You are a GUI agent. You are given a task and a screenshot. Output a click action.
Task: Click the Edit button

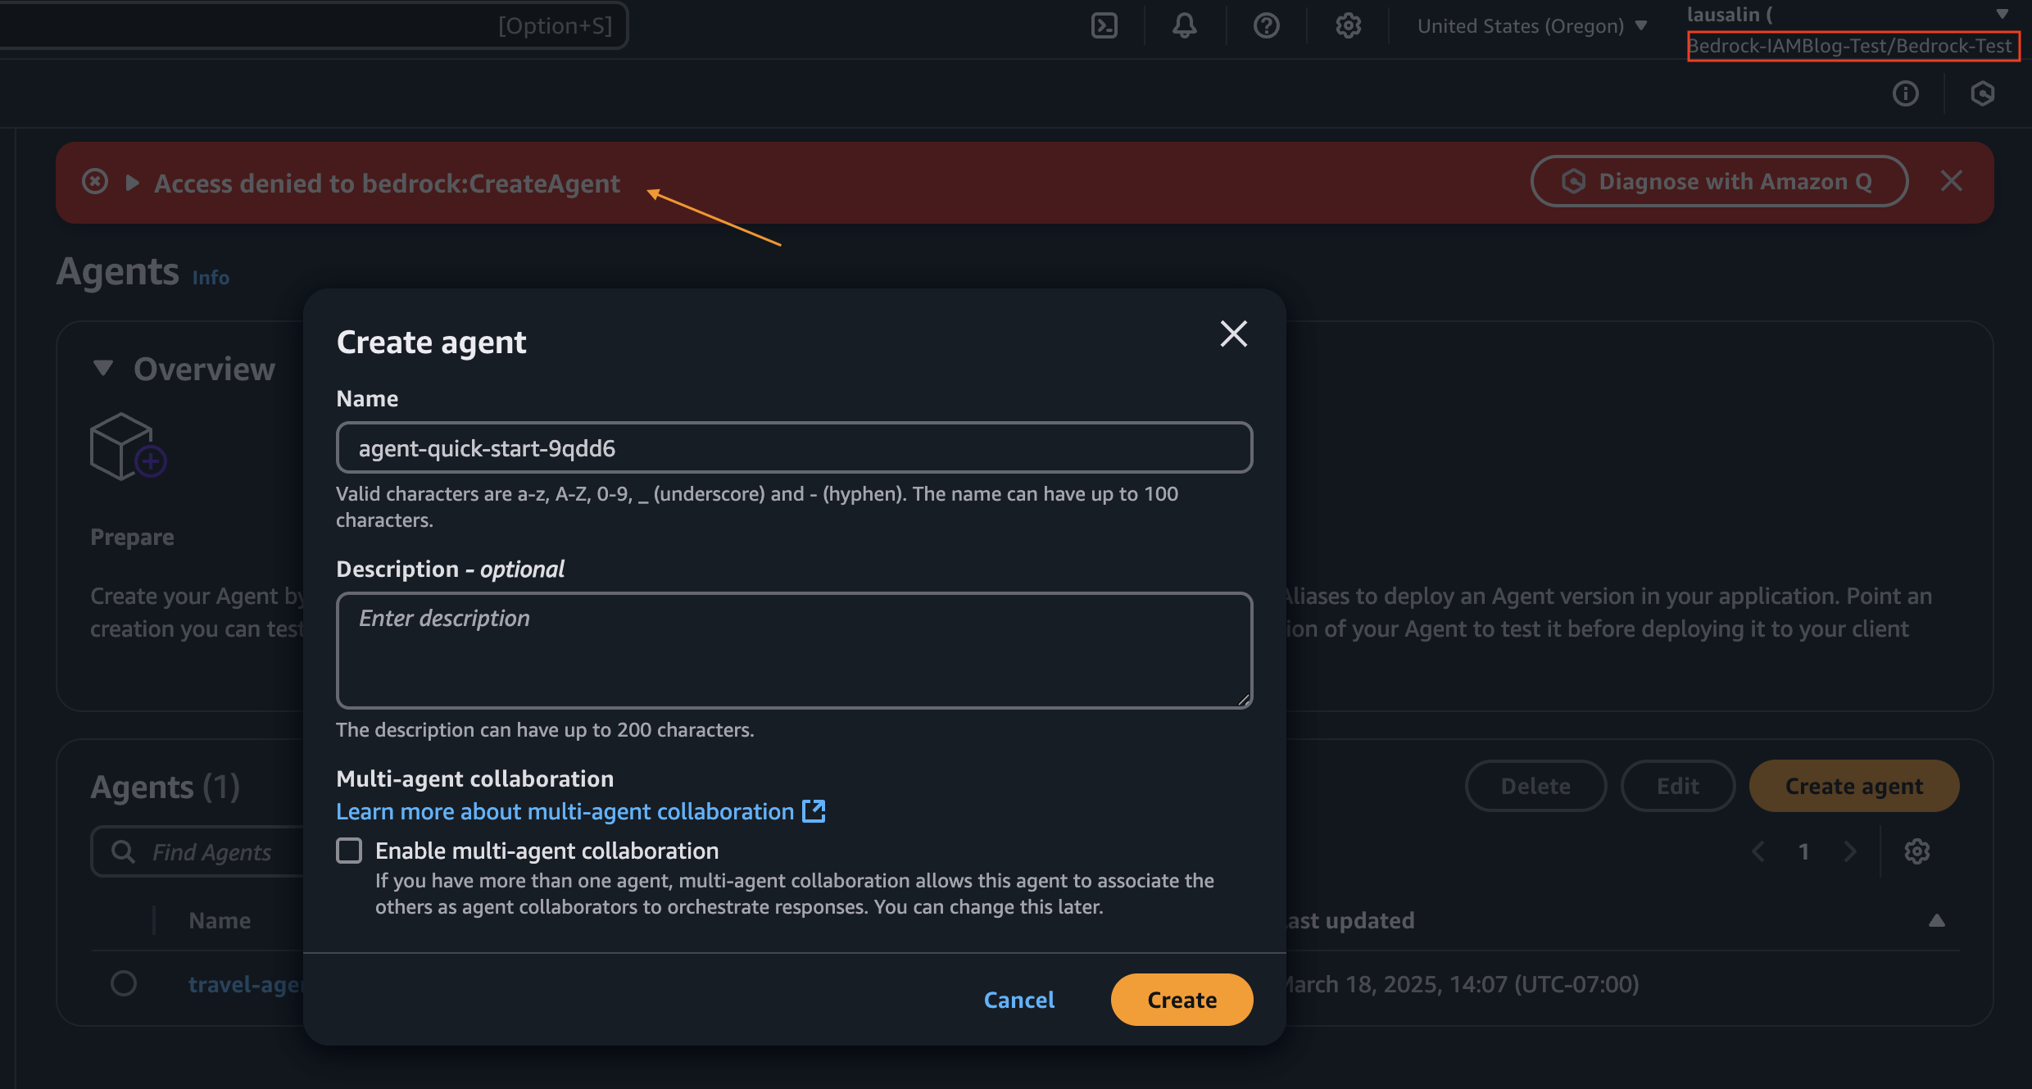click(1677, 786)
